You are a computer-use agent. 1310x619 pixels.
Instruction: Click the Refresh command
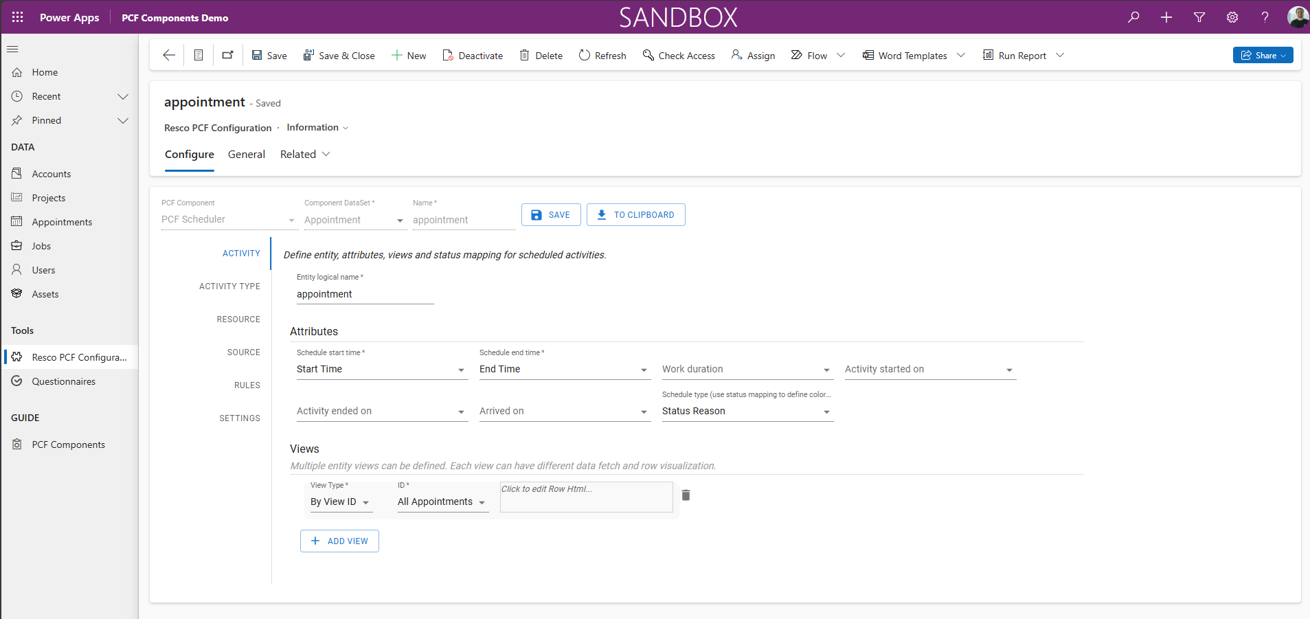click(602, 56)
